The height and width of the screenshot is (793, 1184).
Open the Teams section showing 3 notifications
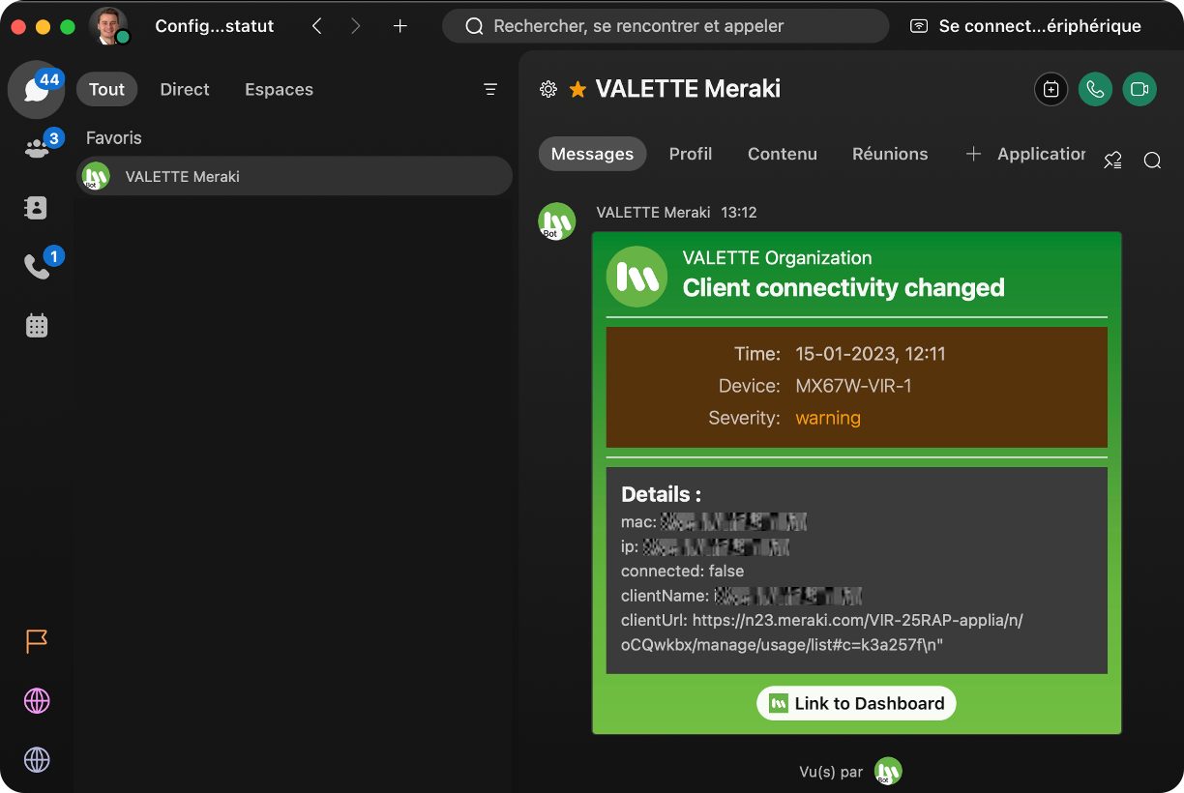[36, 147]
